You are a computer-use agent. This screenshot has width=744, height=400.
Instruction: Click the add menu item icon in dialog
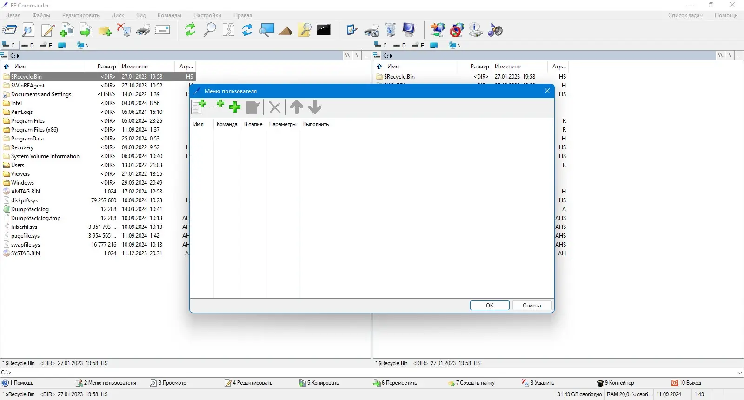[x=199, y=107]
